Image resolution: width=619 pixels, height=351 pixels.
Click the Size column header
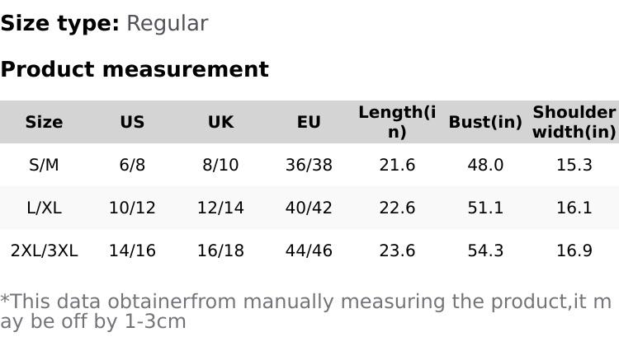click(x=44, y=122)
